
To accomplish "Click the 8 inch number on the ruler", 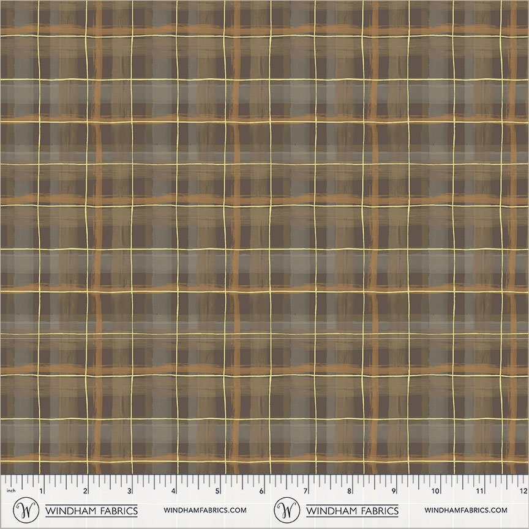I will click(x=350, y=491).
